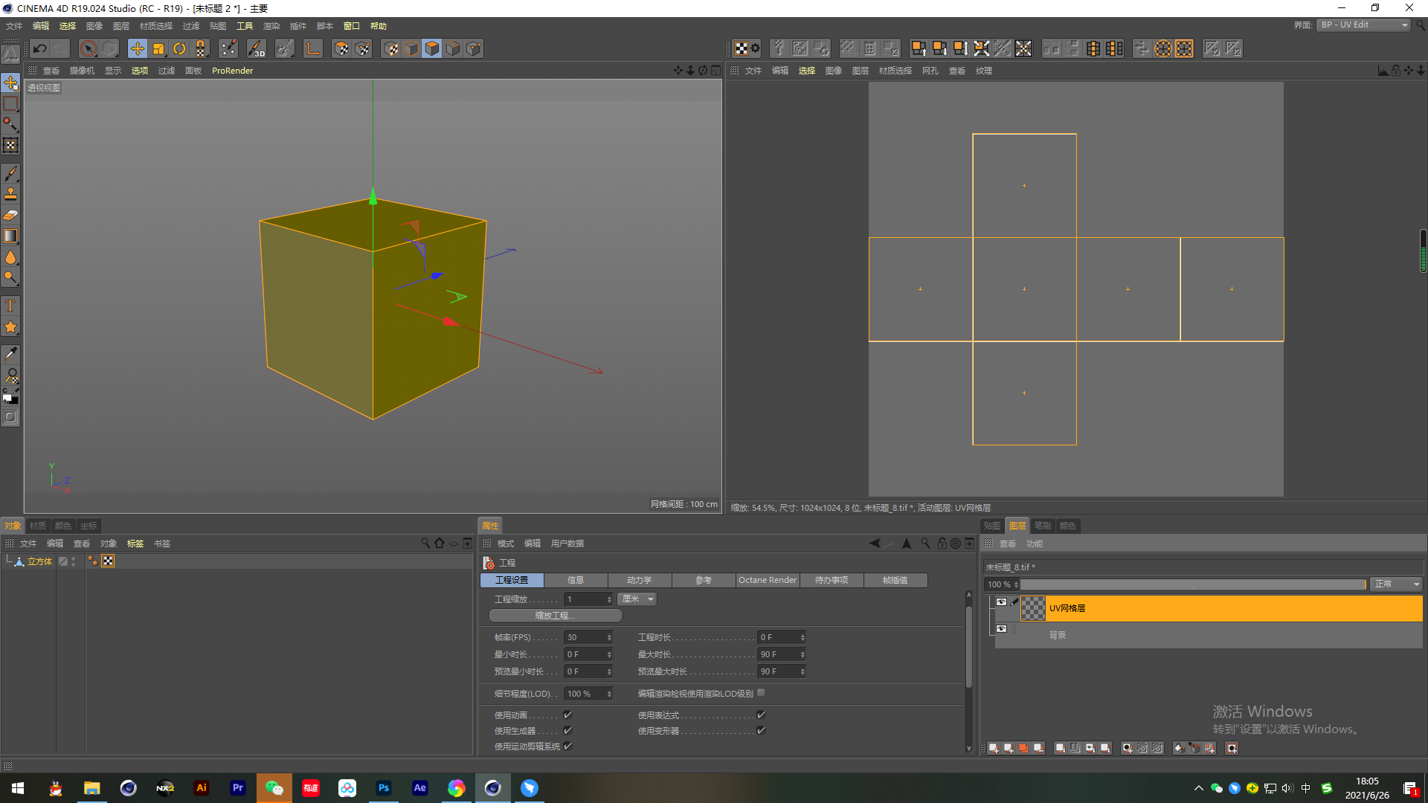
Task: Open the BP - UV Edit layout dropdown
Action: (x=1364, y=25)
